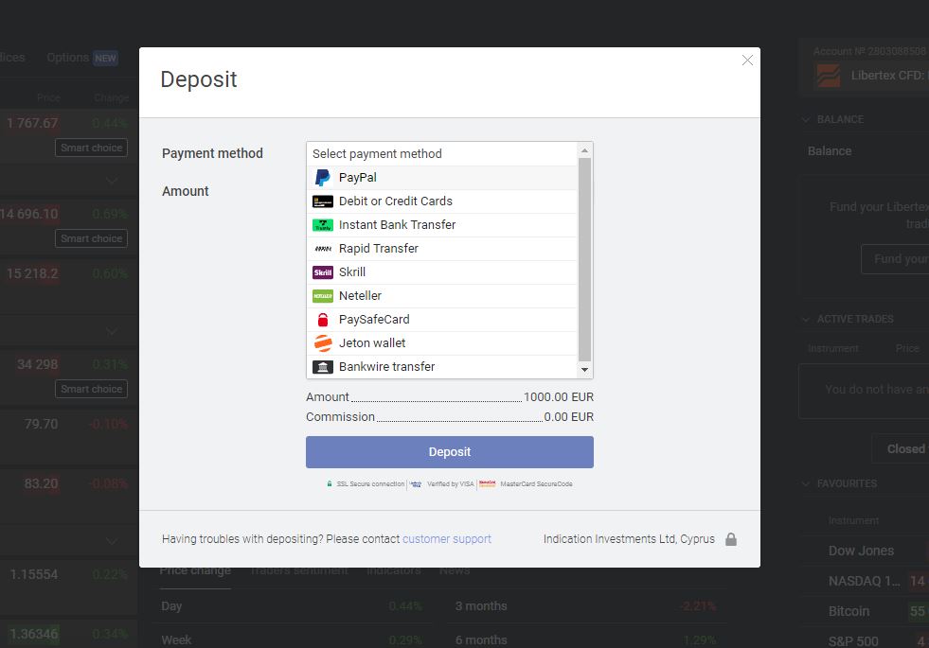This screenshot has height=648, width=929.
Task: Select Debit or Credit Cards option
Action: [441, 201]
